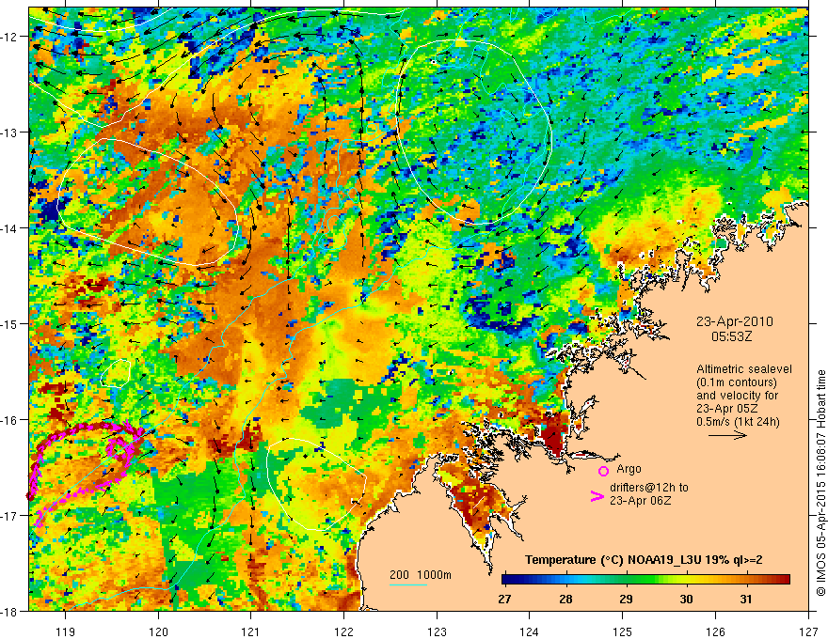Viewport: 828px width, 639px height.
Task: Click the -16 latitude axis label
Action: [10, 420]
